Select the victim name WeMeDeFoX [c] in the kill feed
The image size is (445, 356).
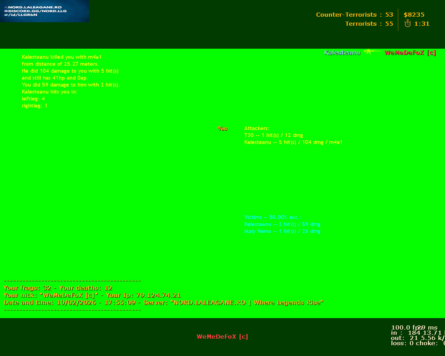[410, 52]
